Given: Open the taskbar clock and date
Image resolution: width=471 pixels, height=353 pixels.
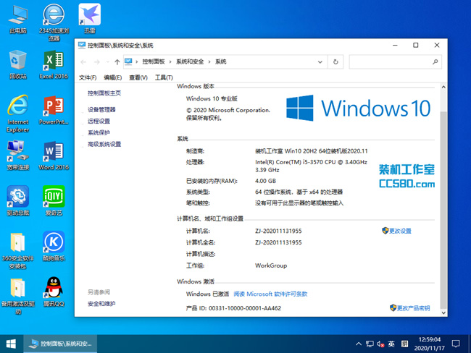Looking at the screenshot, I should [x=430, y=344].
